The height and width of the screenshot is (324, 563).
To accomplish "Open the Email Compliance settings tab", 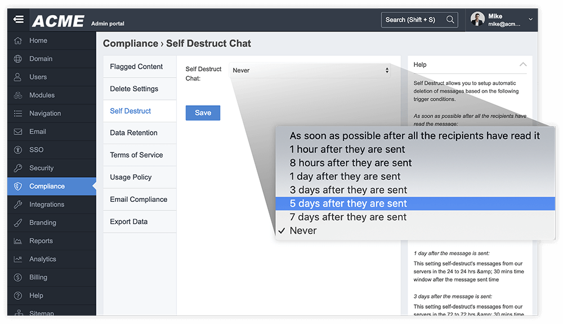I will click(x=139, y=199).
